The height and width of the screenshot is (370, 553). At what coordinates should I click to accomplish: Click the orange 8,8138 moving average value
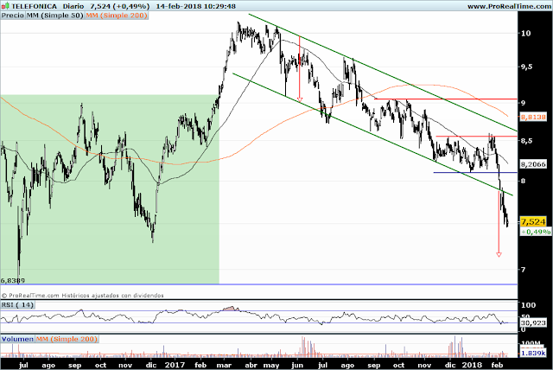coord(533,117)
